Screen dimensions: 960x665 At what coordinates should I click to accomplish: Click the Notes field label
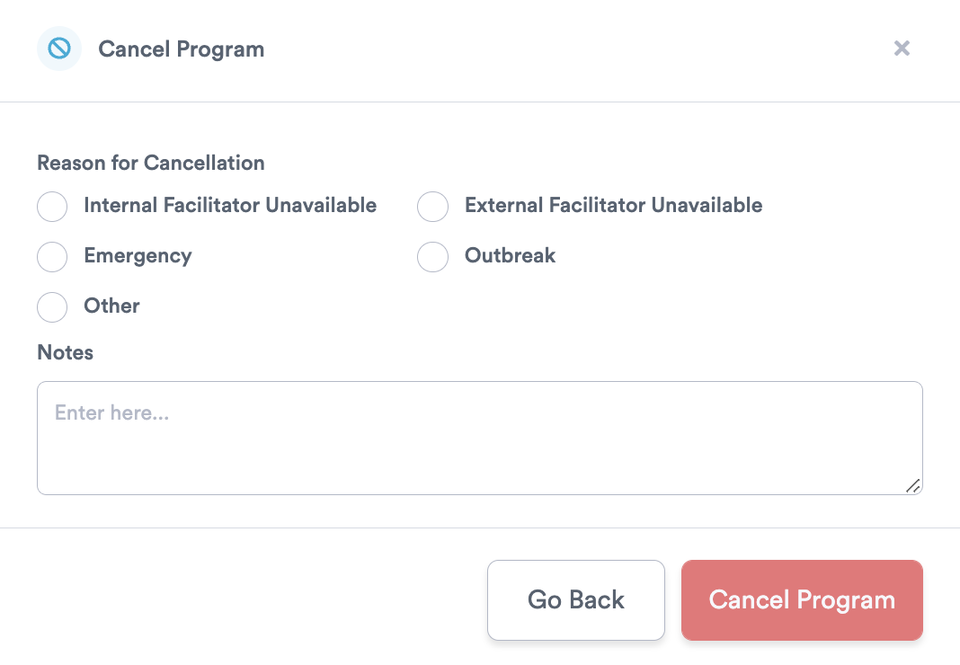point(66,352)
